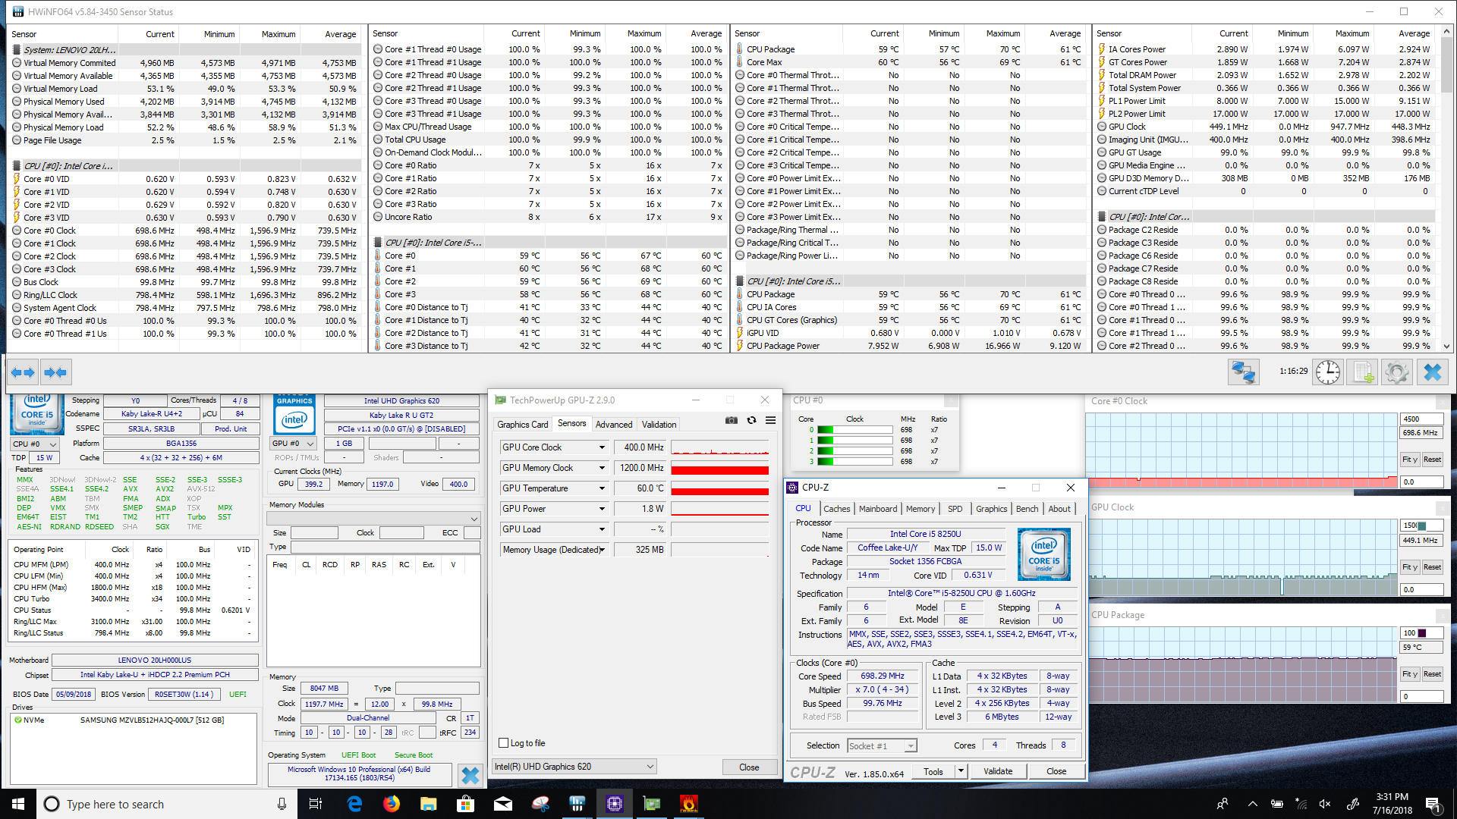Expand the Intel UHD Graphics 620 selector
1457x819 pixels.
tap(650, 767)
